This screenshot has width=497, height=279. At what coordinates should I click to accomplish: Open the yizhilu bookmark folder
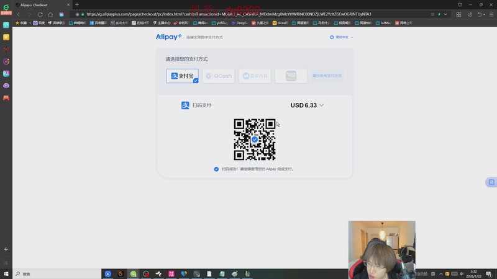click(220, 23)
